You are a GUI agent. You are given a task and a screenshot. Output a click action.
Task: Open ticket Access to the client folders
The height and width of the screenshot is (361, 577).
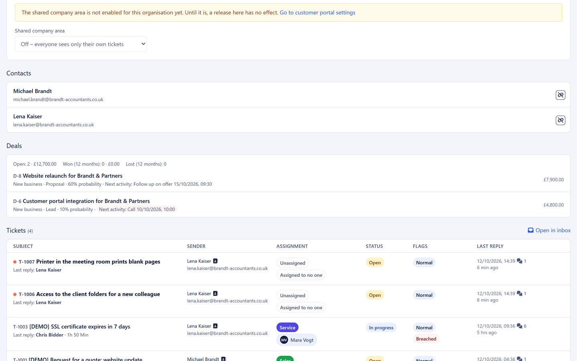tap(98, 294)
